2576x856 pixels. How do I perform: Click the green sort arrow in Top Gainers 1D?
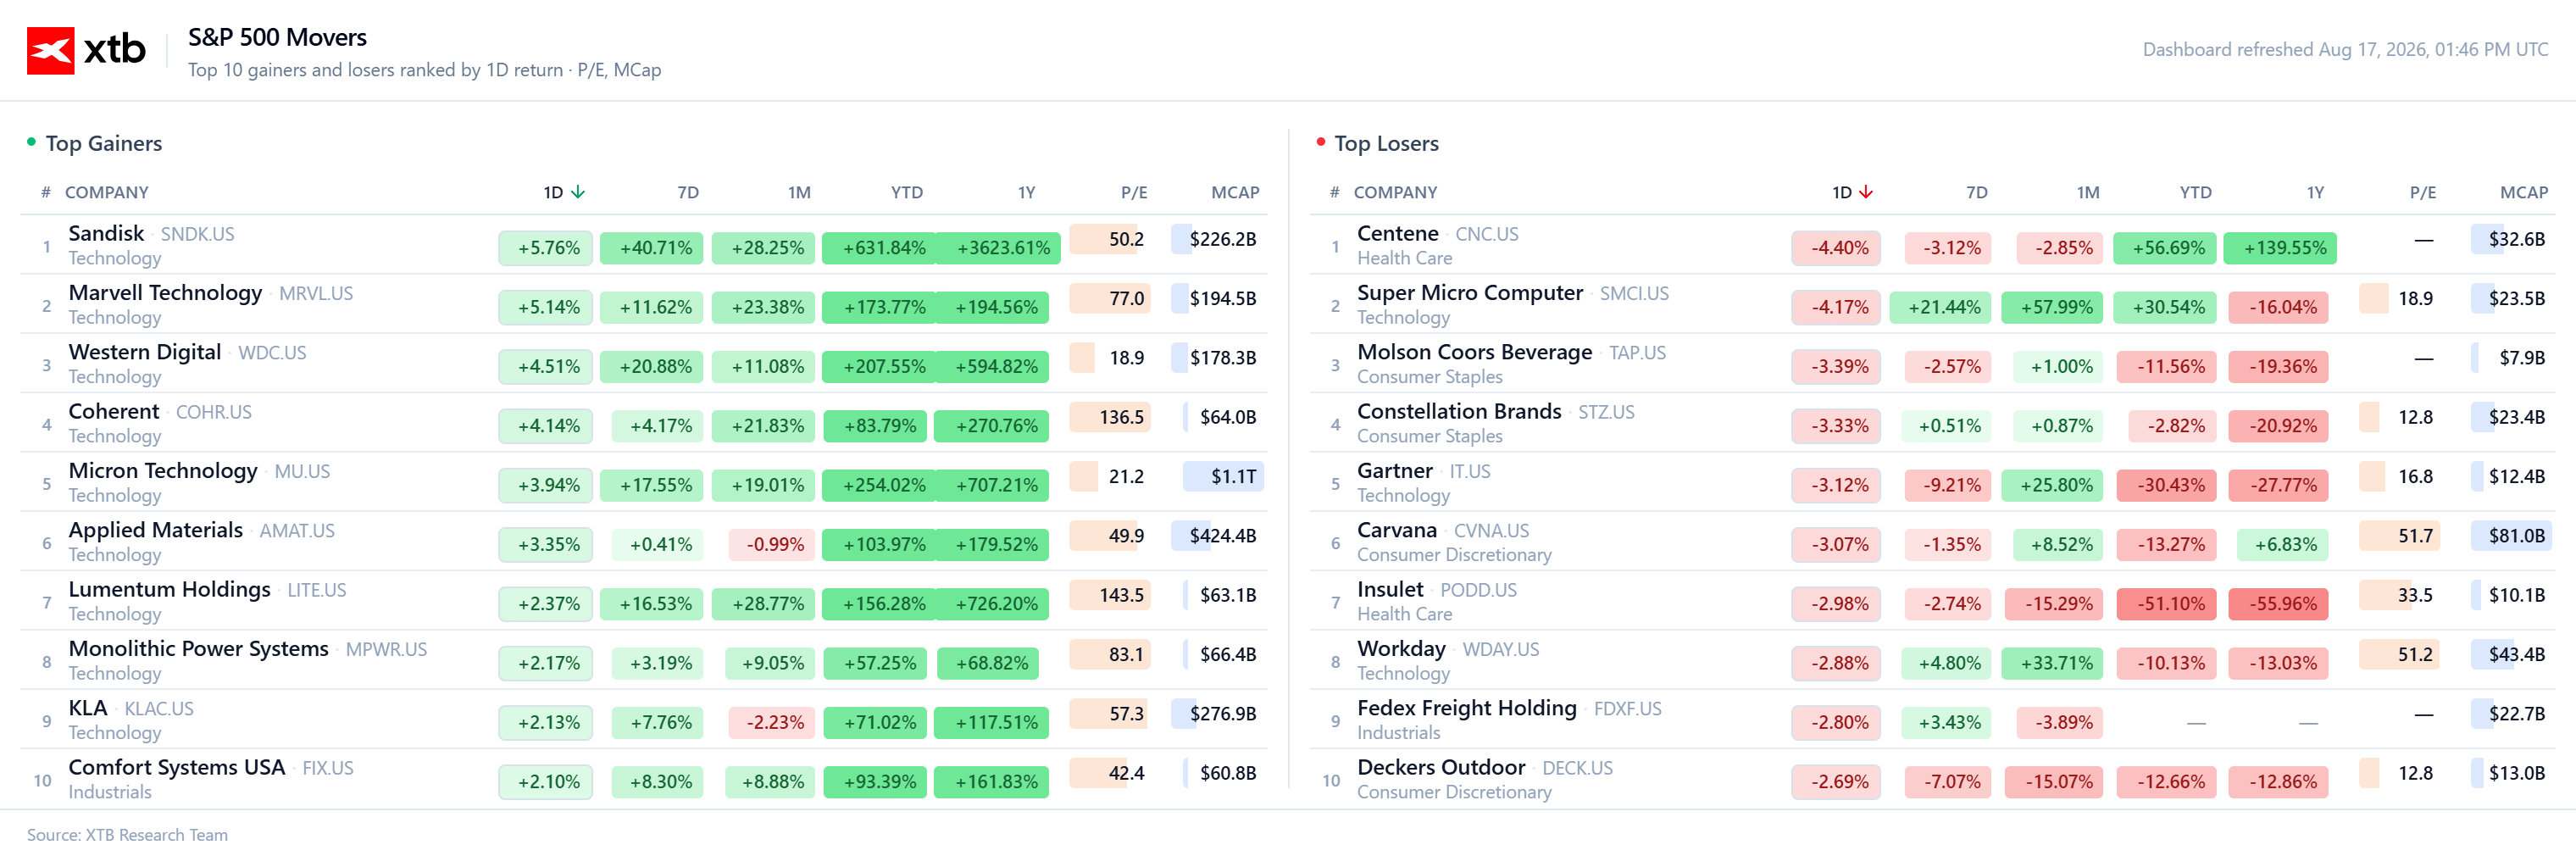click(578, 192)
